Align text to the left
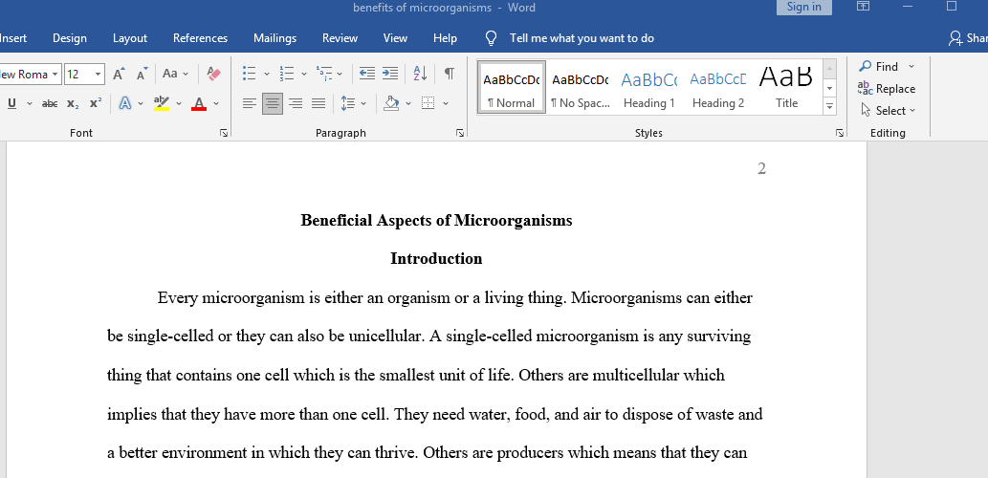The image size is (988, 478). [x=250, y=103]
